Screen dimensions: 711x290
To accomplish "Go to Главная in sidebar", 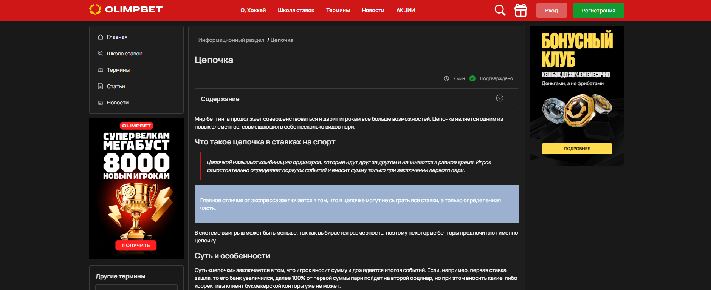I will [117, 37].
